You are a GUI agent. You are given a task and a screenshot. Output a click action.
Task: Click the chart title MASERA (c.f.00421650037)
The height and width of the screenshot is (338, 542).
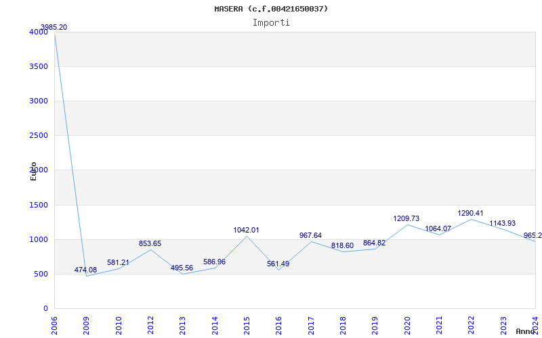[271, 9]
